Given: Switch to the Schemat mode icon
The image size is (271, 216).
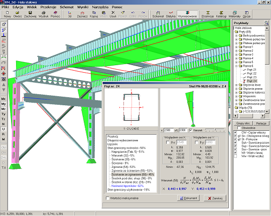Looking at the screenshot, I should (x=158, y=14).
